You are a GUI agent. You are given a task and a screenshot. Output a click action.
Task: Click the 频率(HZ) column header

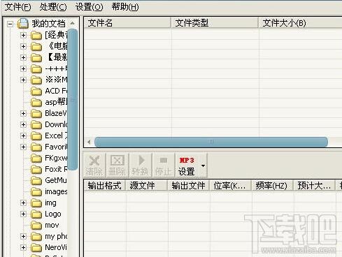(x=272, y=186)
